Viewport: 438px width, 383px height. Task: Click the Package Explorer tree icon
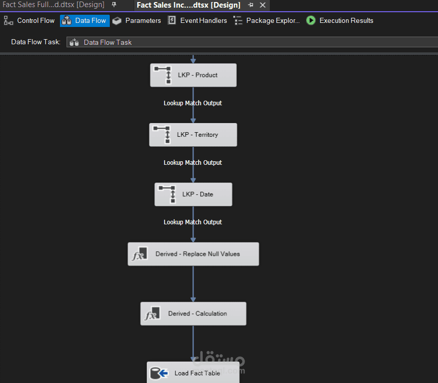click(x=238, y=21)
